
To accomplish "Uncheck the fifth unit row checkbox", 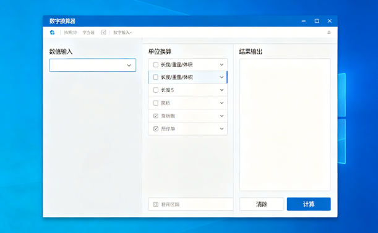I will 156,116.
